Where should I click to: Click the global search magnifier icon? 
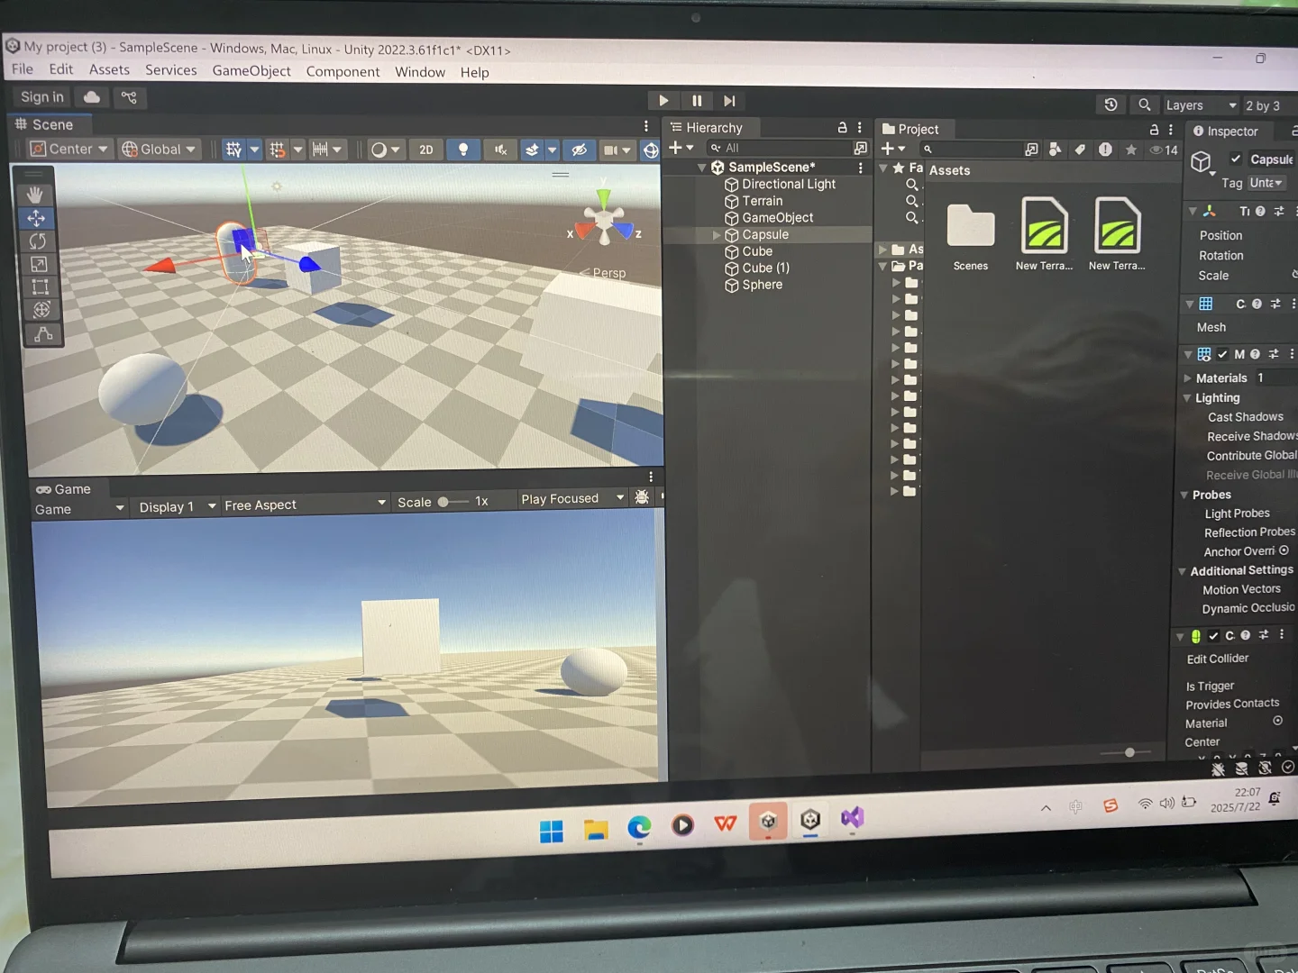1144,105
